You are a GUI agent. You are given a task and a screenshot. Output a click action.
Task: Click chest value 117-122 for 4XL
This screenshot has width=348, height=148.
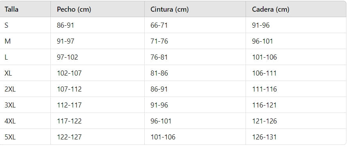coord(69,121)
